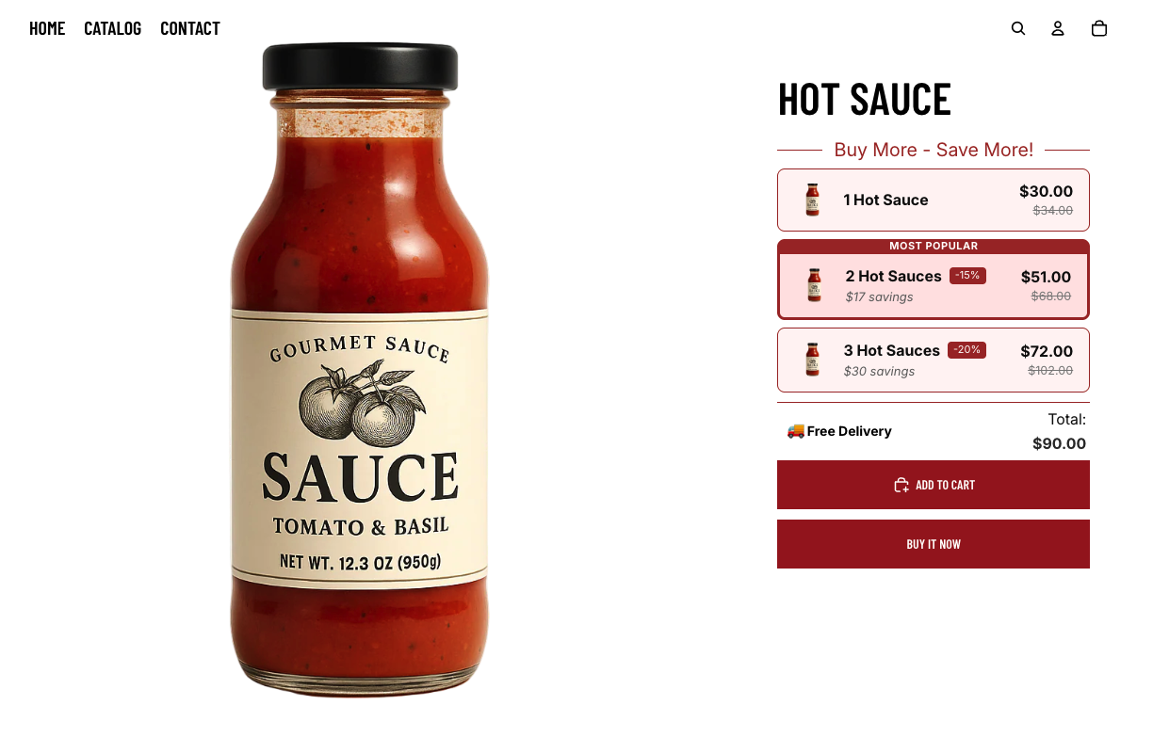Select the 2 Hot Sauces bundle
1153x737 pixels.
[934, 280]
